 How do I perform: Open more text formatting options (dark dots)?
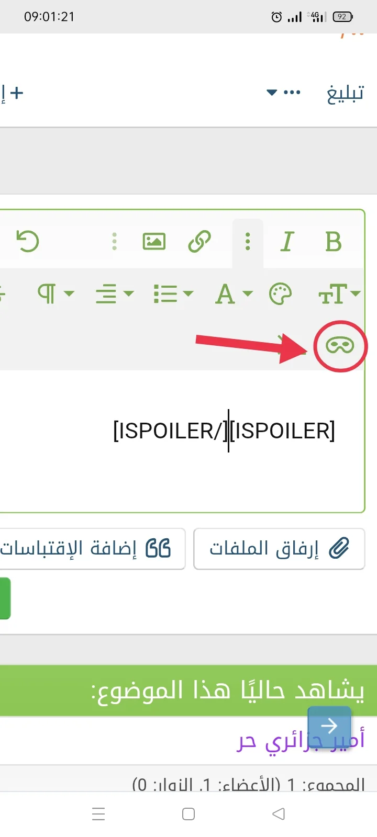point(248,242)
